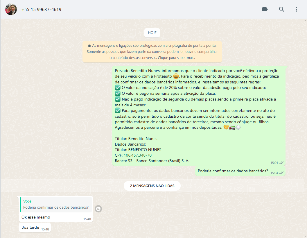Click the end-to-end encryption notice
Image resolution: width=307 pixels, height=238 pixels.
click(152, 52)
